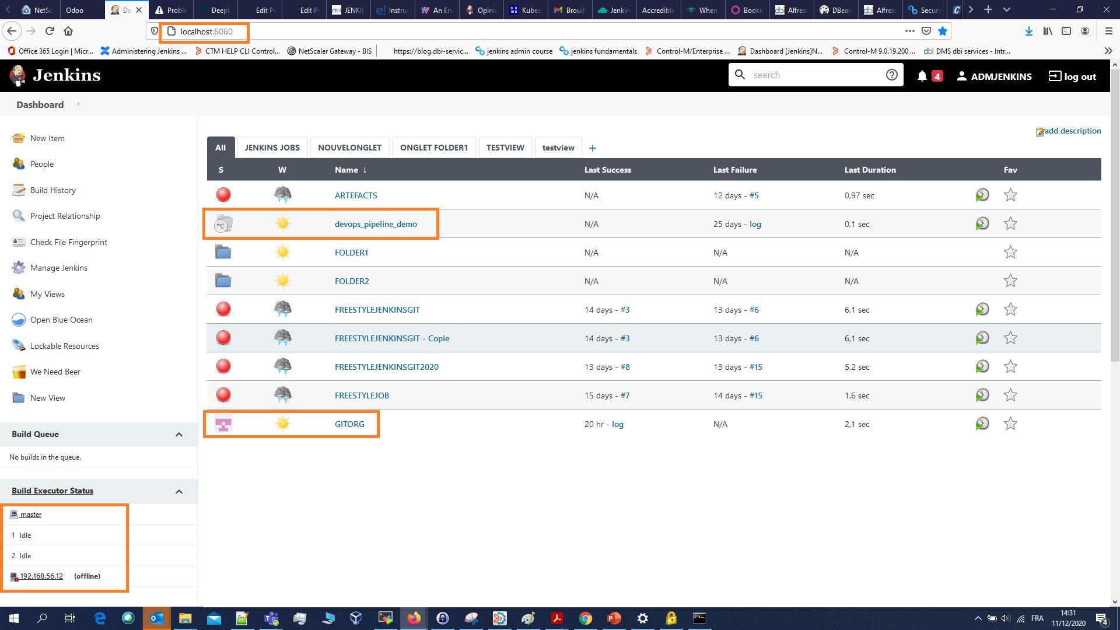Favorite the FREESTYLEJENKINSGIT star

(x=1010, y=309)
